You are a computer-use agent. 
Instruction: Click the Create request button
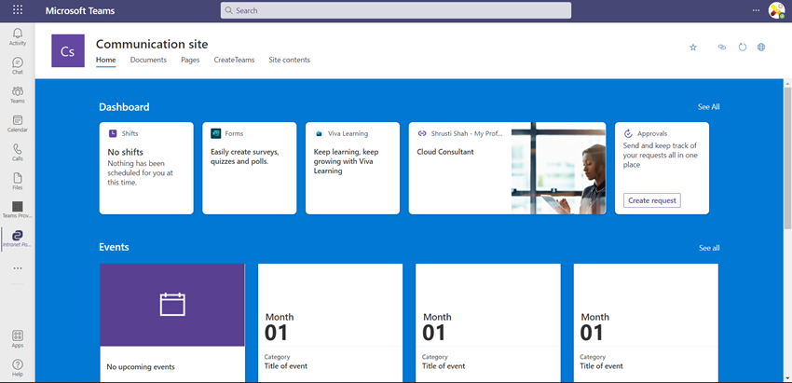pos(652,200)
